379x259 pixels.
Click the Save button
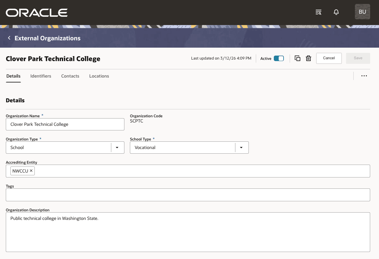click(x=358, y=58)
